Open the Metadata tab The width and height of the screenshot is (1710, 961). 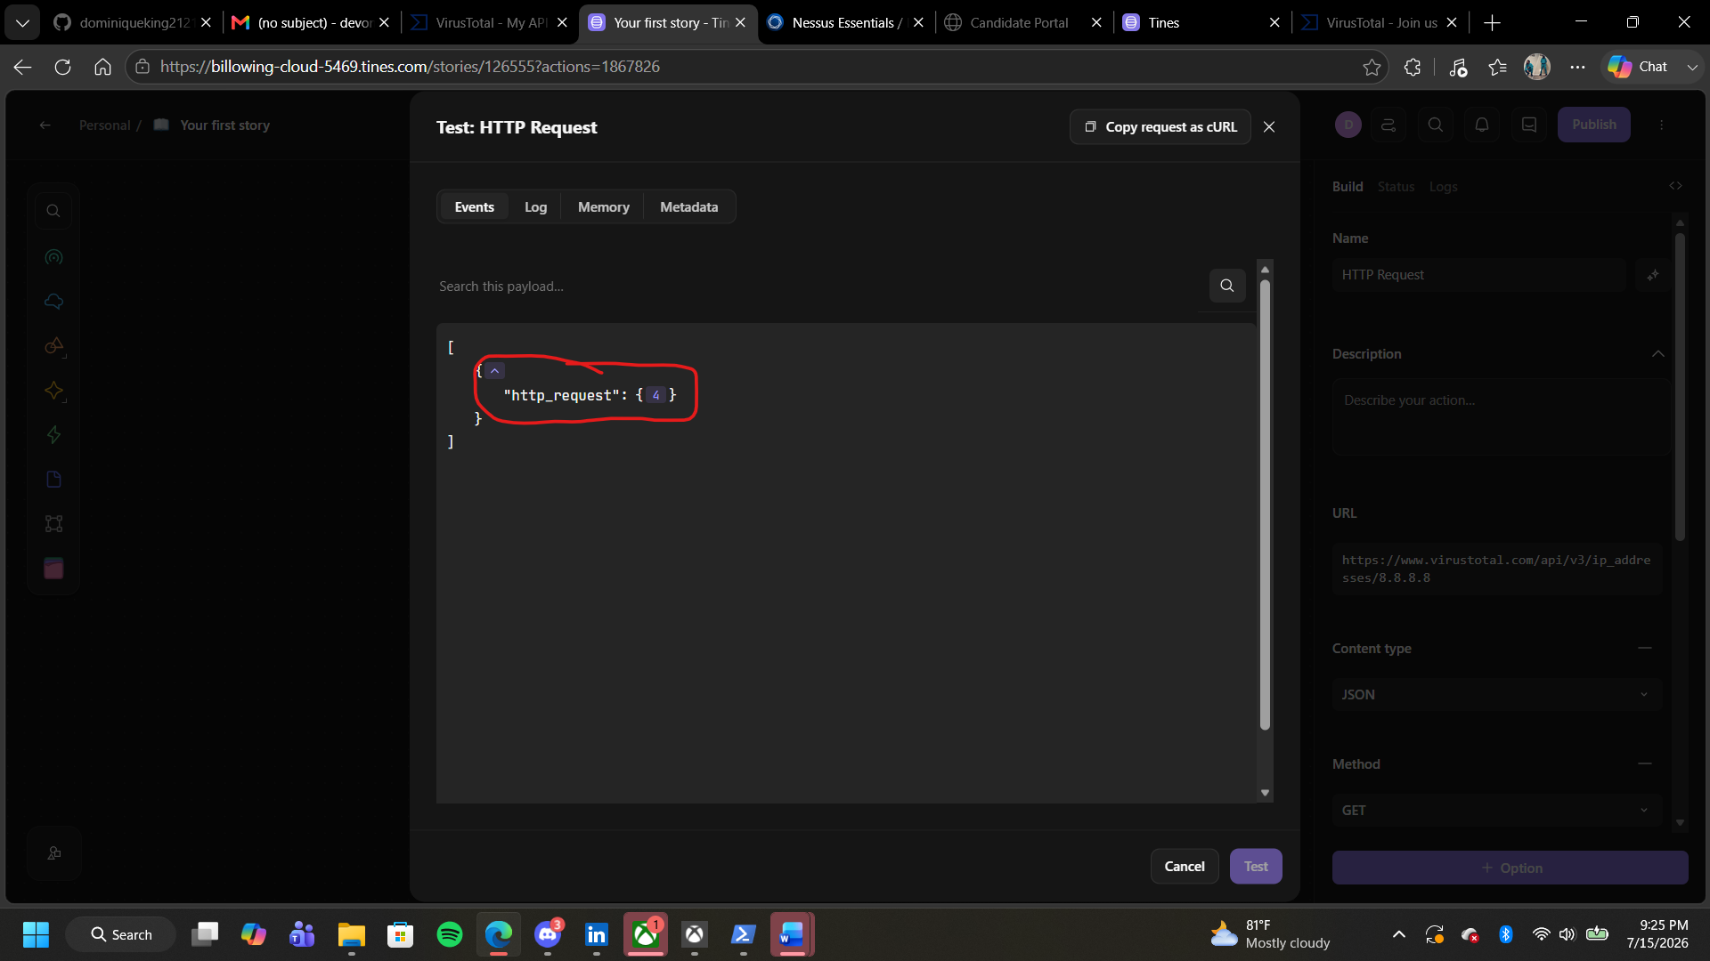pos(688,206)
